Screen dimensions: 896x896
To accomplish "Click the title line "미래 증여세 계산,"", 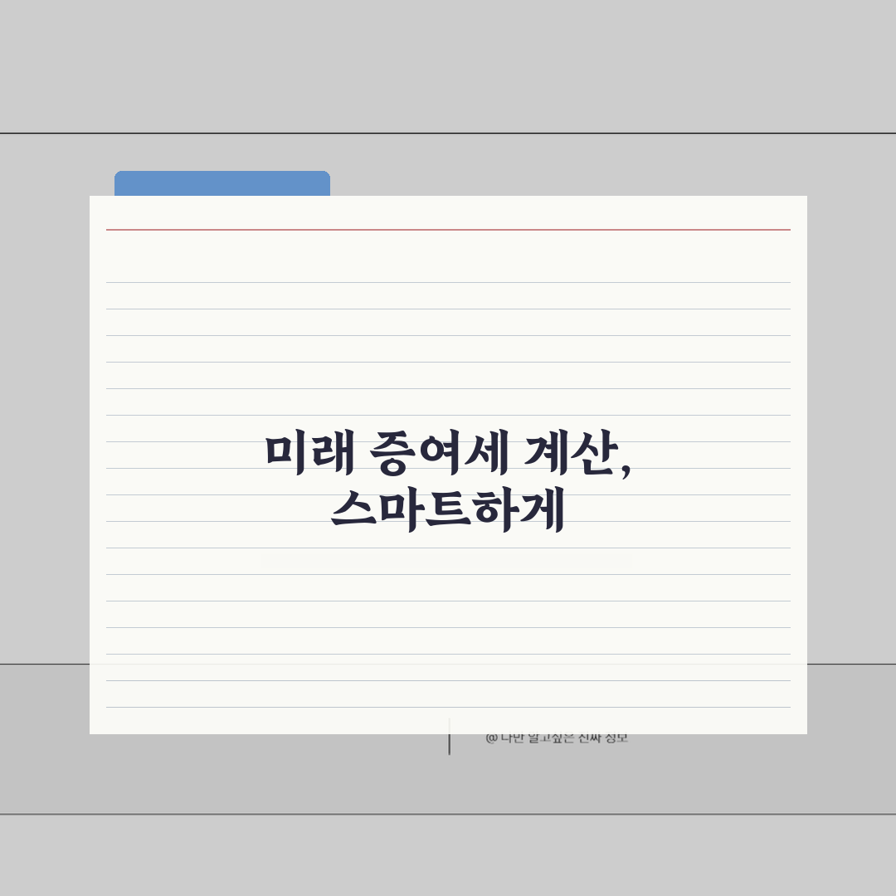I will (x=448, y=455).
